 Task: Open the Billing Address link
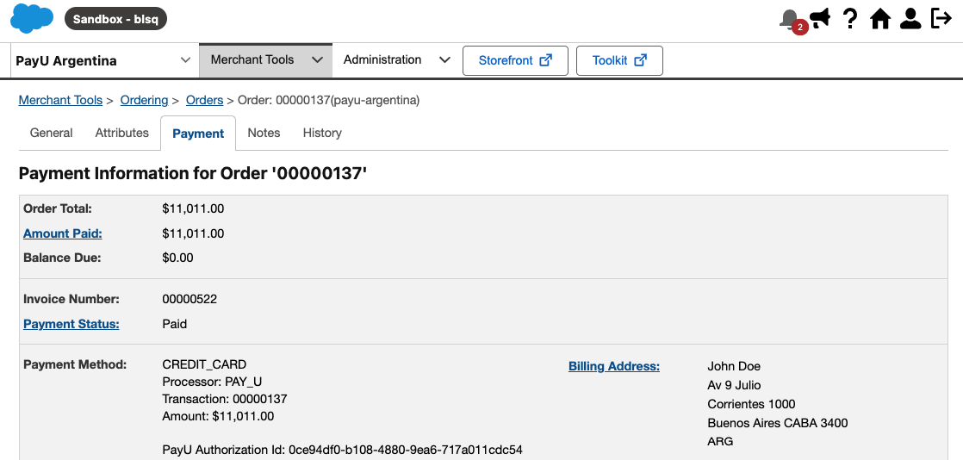613,367
